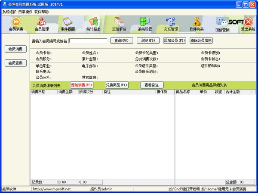Click the 查看备注 button
The width and height of the screenshot is (258, 193).
pyautogui.click(x=152, y=85)
